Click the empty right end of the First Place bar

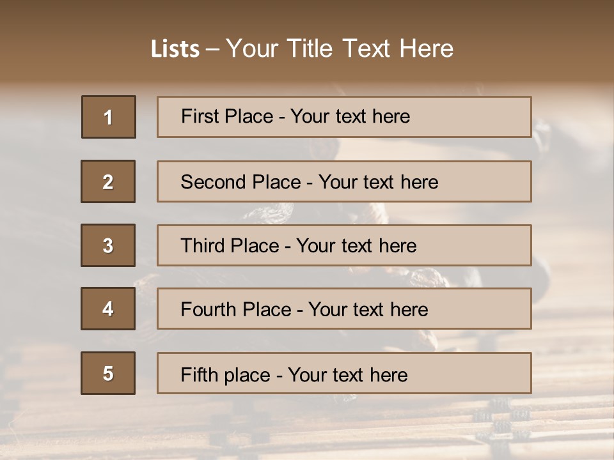pyautogui.click(x=486, y=117)
